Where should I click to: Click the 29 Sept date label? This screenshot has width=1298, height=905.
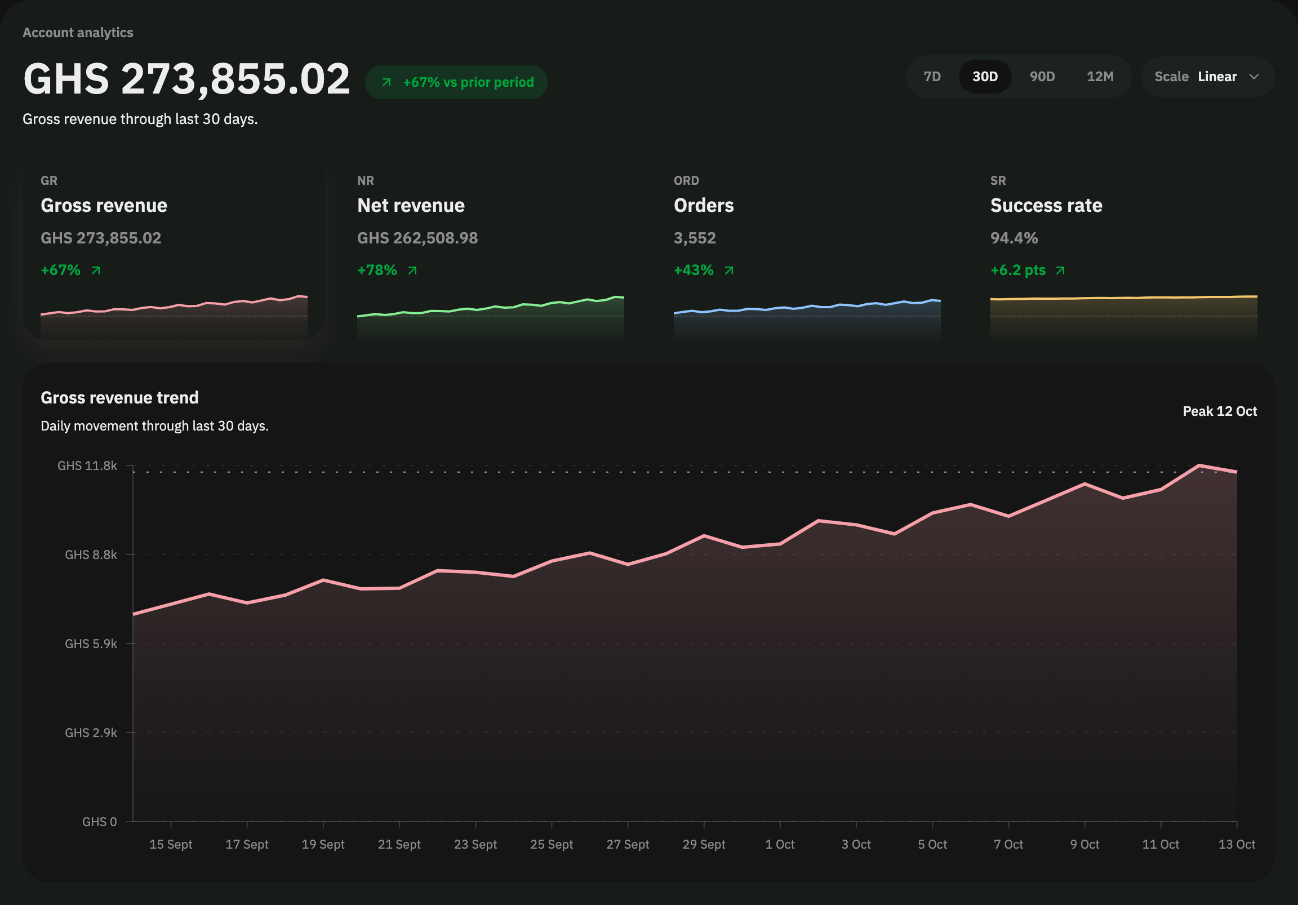click(x=704, y=845)
